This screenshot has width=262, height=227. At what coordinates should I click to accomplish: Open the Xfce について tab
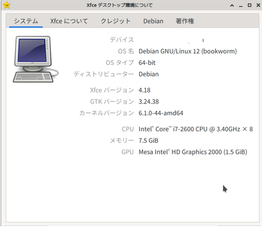69,21
